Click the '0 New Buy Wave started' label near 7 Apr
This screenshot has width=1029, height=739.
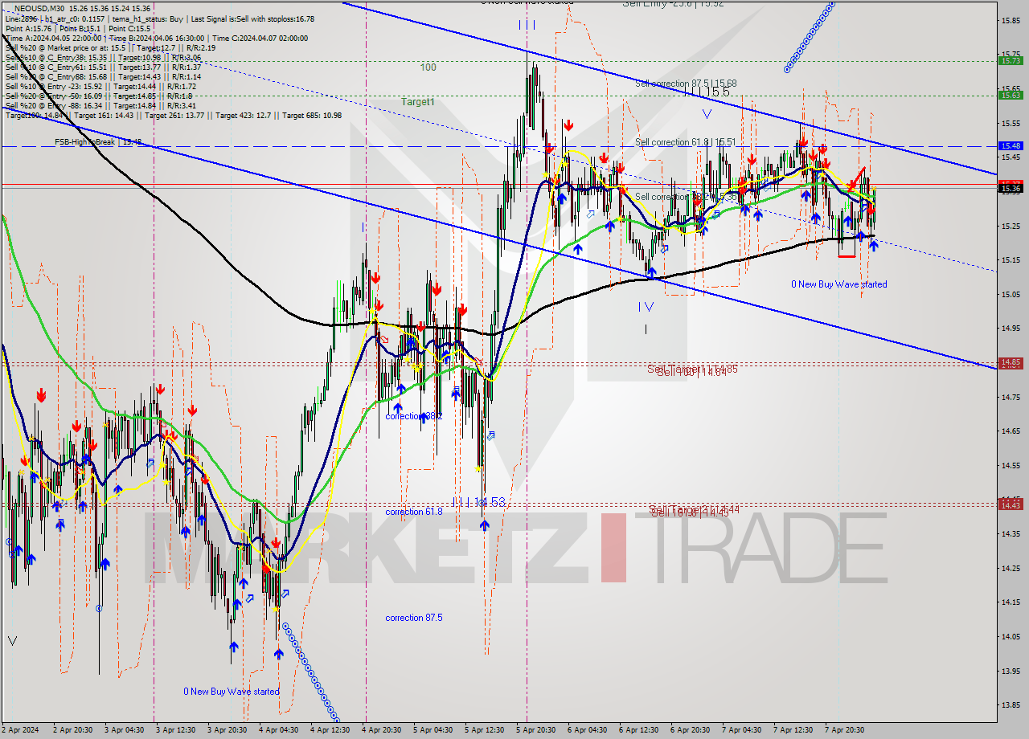coord(839,284)
